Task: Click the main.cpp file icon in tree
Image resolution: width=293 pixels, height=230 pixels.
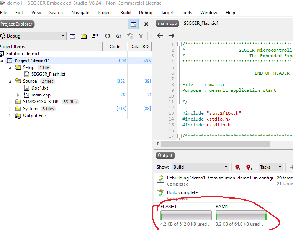Action: pos(26,95)
